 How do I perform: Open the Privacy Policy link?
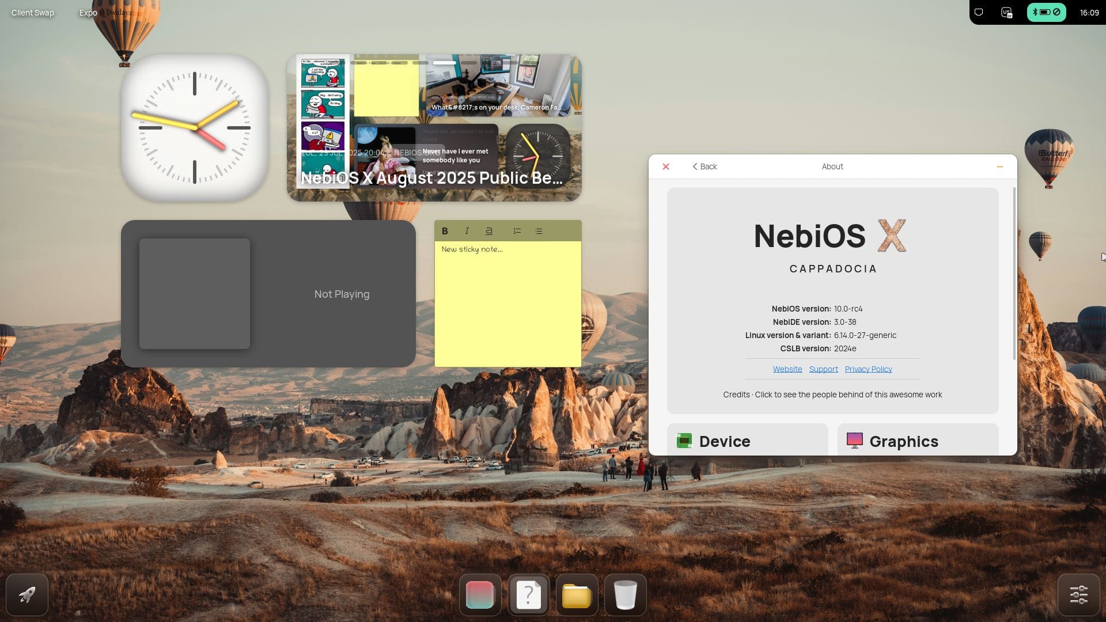click(x=868, y=369)
